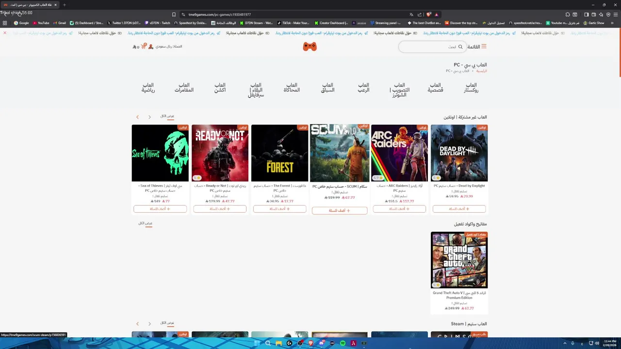Image resolution: width=621 pixels, height=349 pixels.
Task: Open the browser apps grid icon in the bookmarks bar
Action: tap(5, 23)
